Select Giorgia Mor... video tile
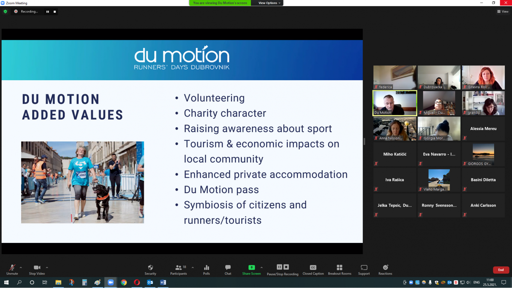The image size is (512, 288). 439,129
